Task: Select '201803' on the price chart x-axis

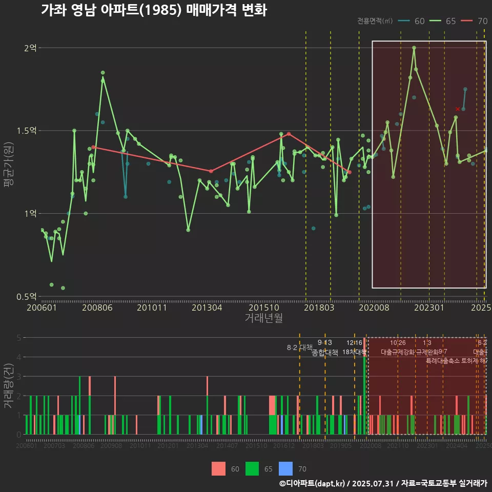Action: (x=319, y=307)
